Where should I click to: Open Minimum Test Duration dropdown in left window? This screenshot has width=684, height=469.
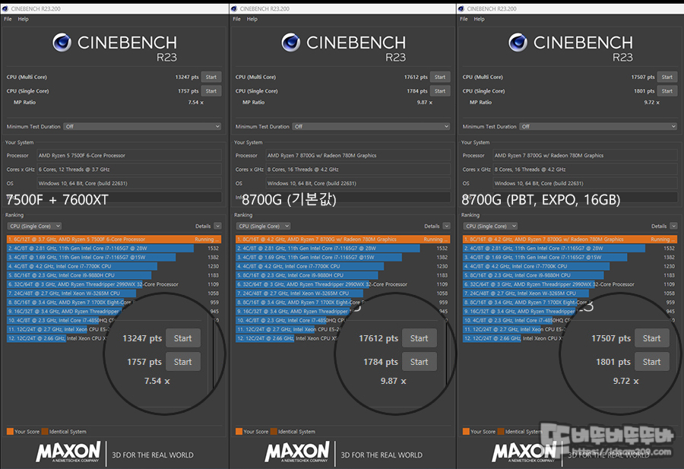tap(142, 126)
